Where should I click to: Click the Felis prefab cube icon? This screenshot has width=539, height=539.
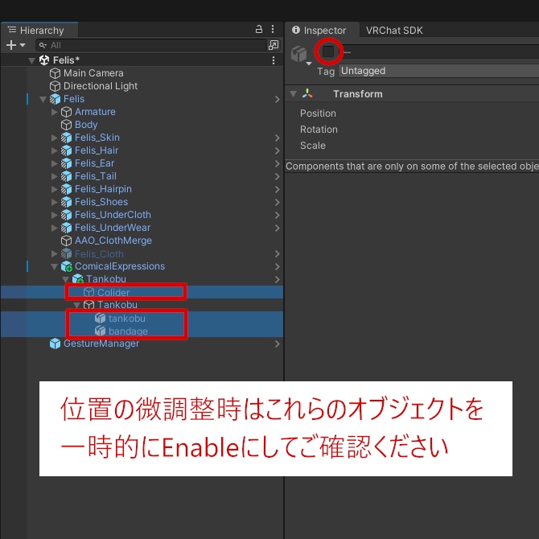pyautogui.click(x=55, y=99)
